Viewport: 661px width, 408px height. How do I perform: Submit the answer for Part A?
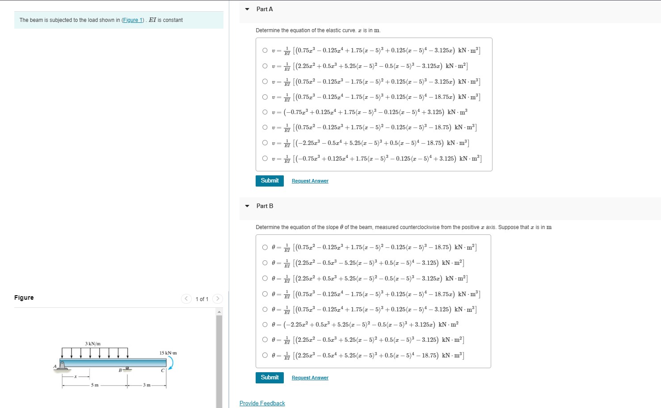pos(269,181)
